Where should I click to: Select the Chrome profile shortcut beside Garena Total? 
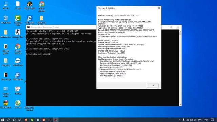(x=41, y=6)
